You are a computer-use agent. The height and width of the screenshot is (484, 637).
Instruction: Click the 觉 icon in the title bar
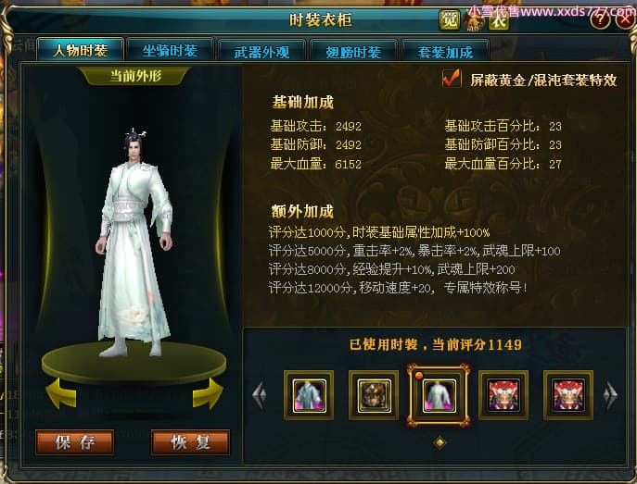click(450, 19)
